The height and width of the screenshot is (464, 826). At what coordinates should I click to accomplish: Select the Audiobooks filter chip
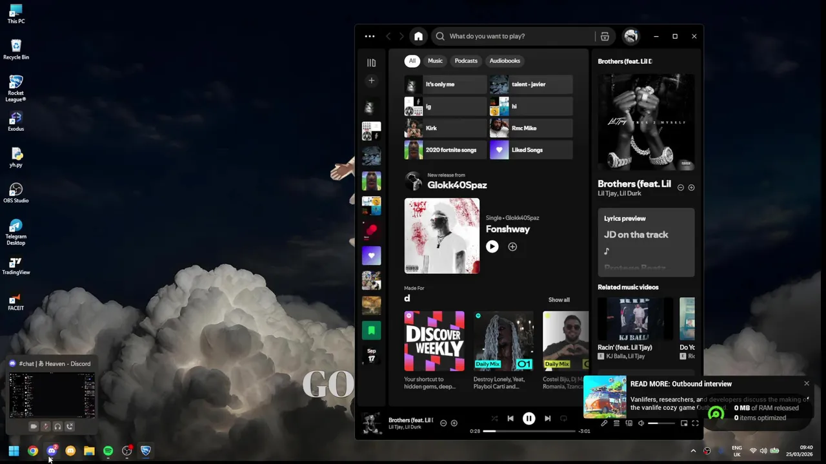pyautogui.click(x=505, y=61)
